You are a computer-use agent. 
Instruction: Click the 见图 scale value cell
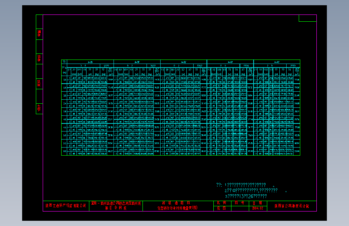point(222,208)
